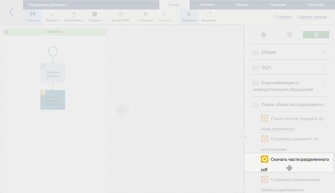Undo last action with Отменить icon

click(x=146, y=14)
